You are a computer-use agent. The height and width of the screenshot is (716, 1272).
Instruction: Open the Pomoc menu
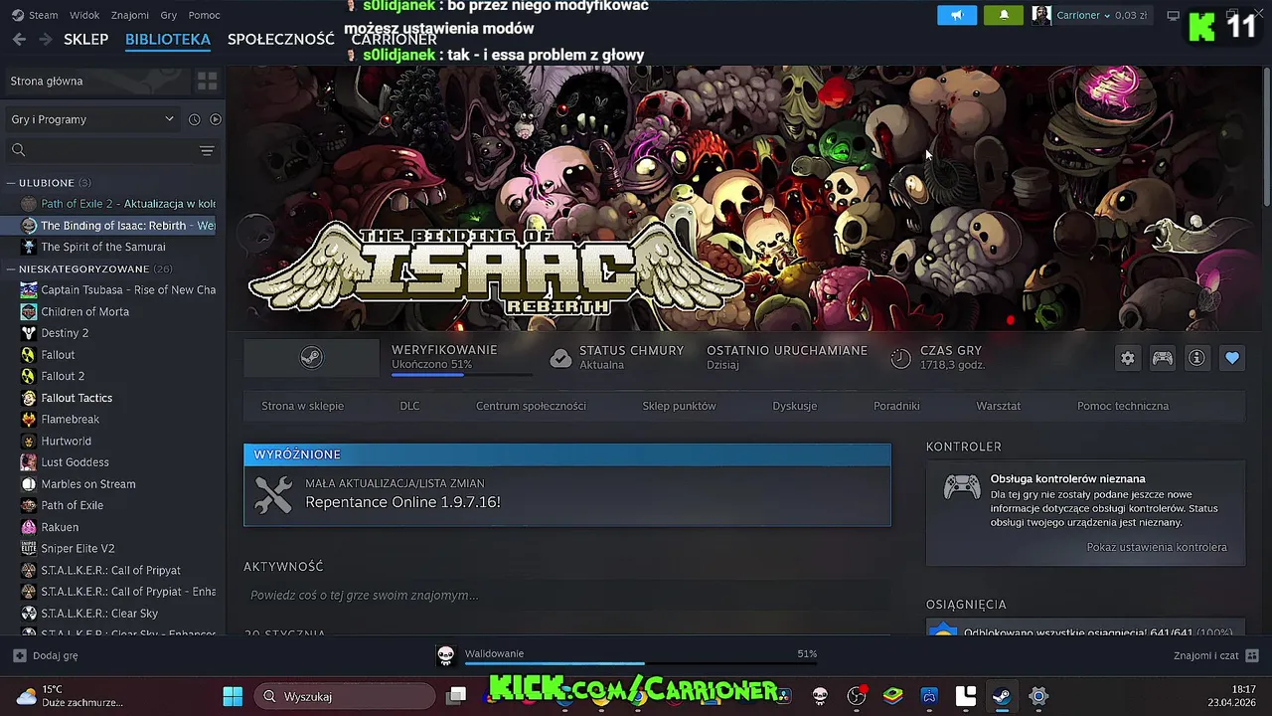pos(205,15)
